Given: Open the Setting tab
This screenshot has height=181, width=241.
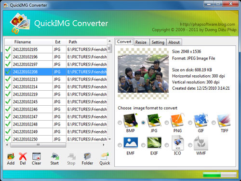Looking at the screenshot, I should 158,42.
